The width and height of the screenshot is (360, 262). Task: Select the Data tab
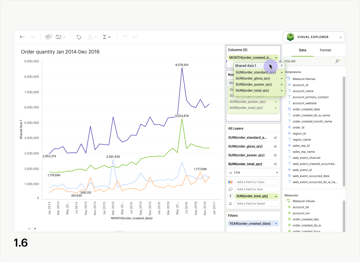[x=302, y=50]
